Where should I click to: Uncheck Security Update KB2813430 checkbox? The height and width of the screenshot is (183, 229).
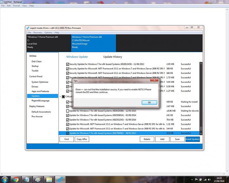[67, 64]
